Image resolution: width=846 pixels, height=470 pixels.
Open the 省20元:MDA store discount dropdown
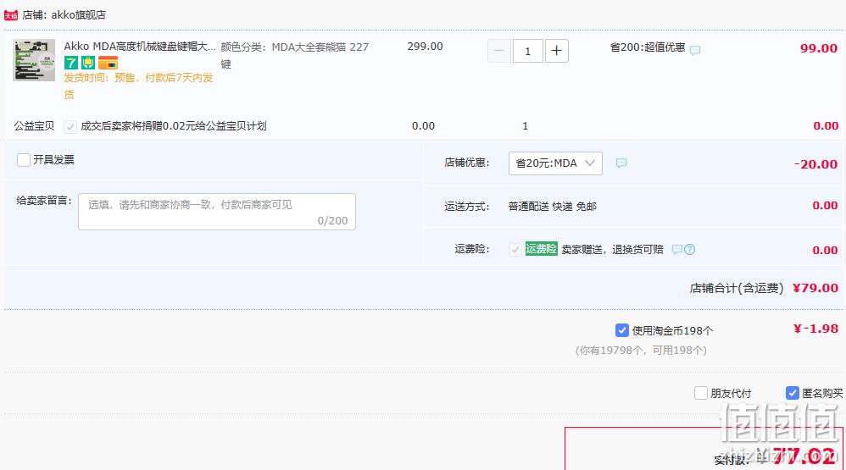coord(555,163)
